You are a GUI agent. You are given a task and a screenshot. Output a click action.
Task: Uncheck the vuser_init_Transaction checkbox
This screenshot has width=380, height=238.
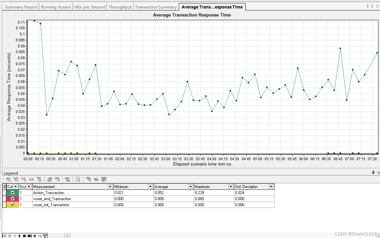coord(12,205)
